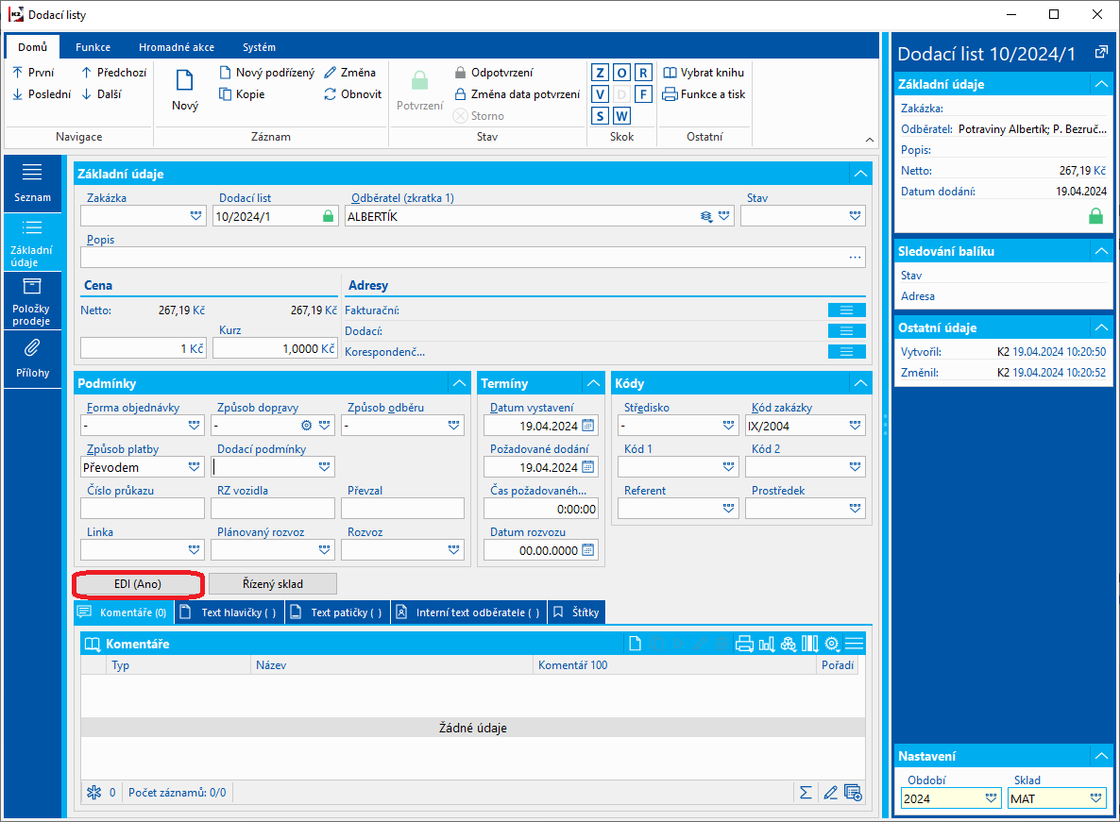Jump via the Z skok icon

(x=600, y=73)
